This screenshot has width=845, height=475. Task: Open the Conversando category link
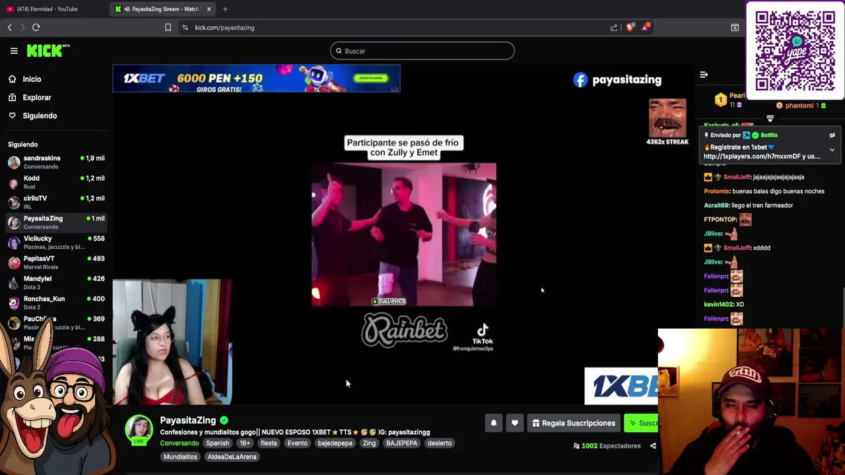pyautogui.click(x=179, y=443)
